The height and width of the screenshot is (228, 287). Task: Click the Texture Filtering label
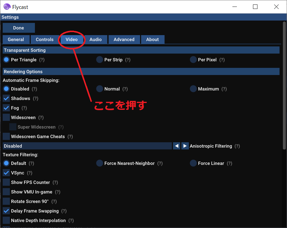(x=21, y=155)
